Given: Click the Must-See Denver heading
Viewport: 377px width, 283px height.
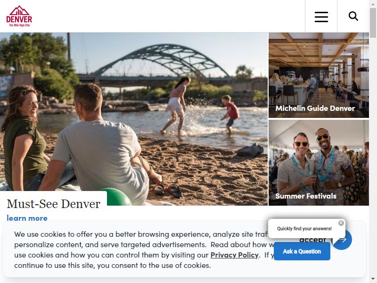Looking at the screenshot, I should tap(53, 204).
